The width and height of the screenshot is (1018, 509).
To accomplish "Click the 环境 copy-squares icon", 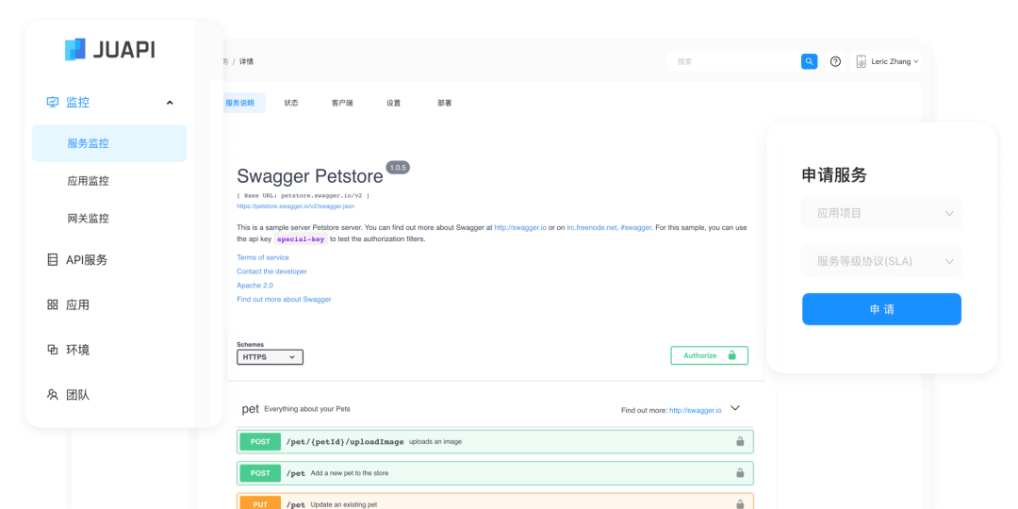I will click(53, 350).
